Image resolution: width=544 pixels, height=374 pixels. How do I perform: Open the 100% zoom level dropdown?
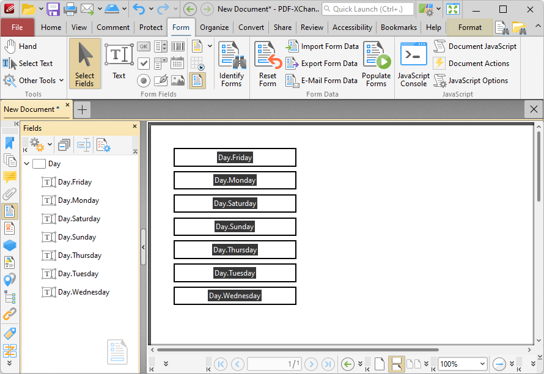coord(483,364)
